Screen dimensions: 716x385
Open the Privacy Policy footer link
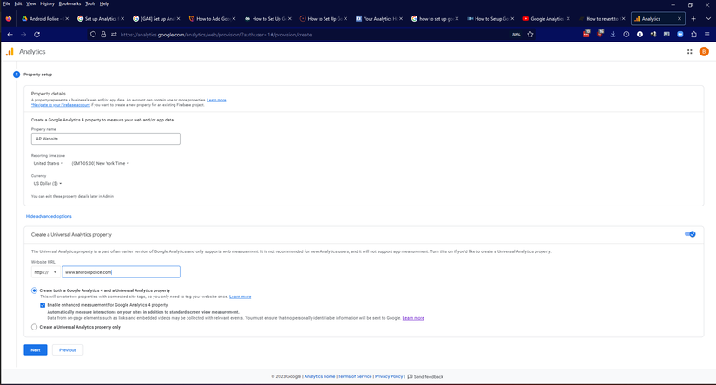click(389, 376)
